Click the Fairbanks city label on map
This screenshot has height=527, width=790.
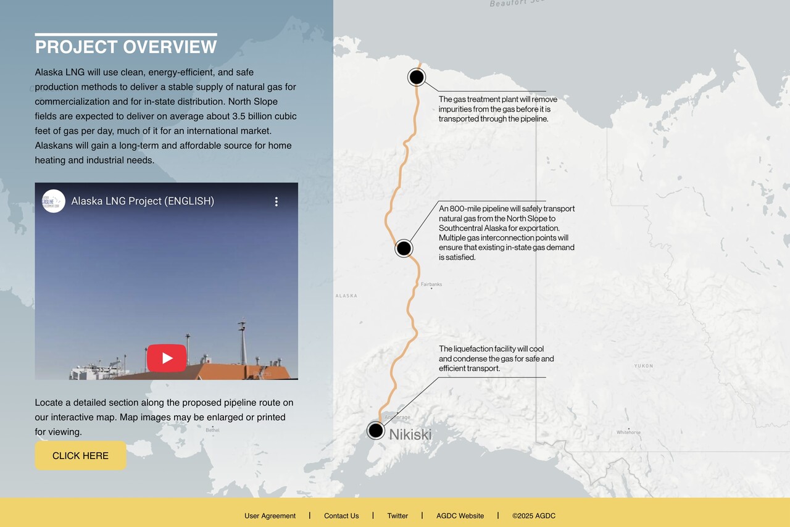[431, 284]
